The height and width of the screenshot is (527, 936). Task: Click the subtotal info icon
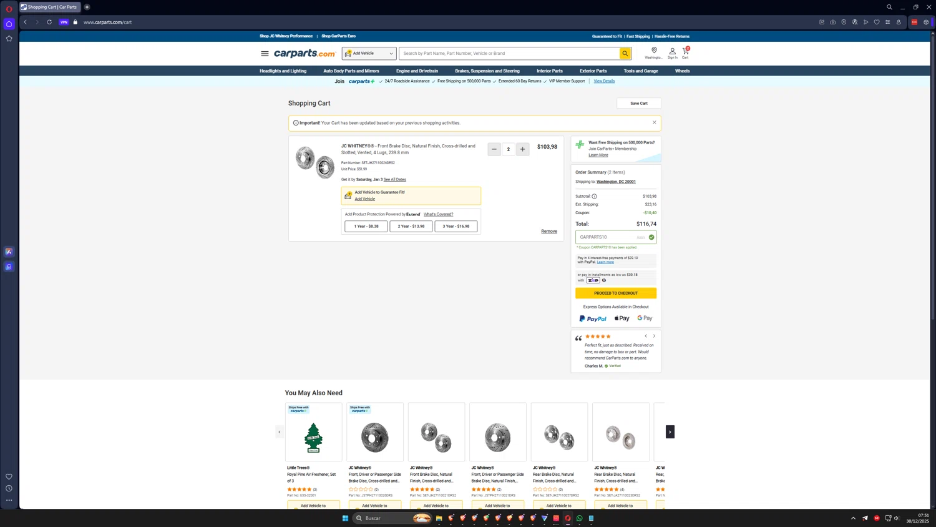click(x=594, y=196)
